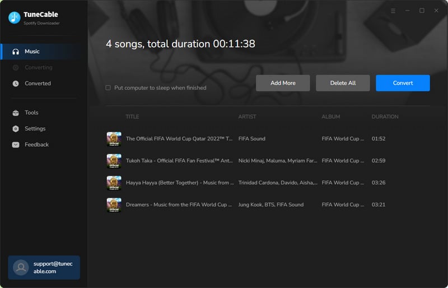
Task: Click the TuneCable logo icon
Action: (x=15, y=18)
